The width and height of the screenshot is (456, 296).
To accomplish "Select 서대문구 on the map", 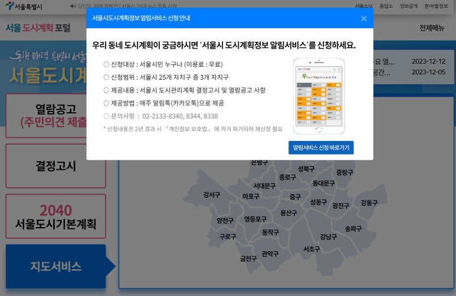I will (x=264, y=186).
